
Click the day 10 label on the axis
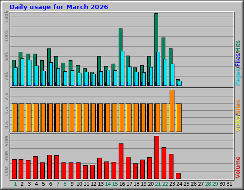(x=79, y=184)
